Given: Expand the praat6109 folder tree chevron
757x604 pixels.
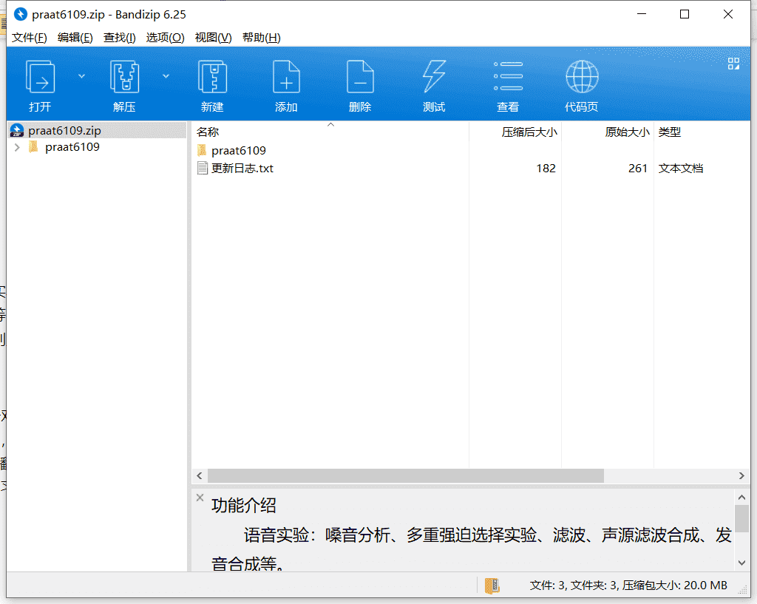Looking at the screenshot, I should coord(18,147).
